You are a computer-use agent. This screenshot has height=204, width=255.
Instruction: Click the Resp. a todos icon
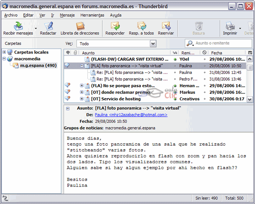[141, 27]
